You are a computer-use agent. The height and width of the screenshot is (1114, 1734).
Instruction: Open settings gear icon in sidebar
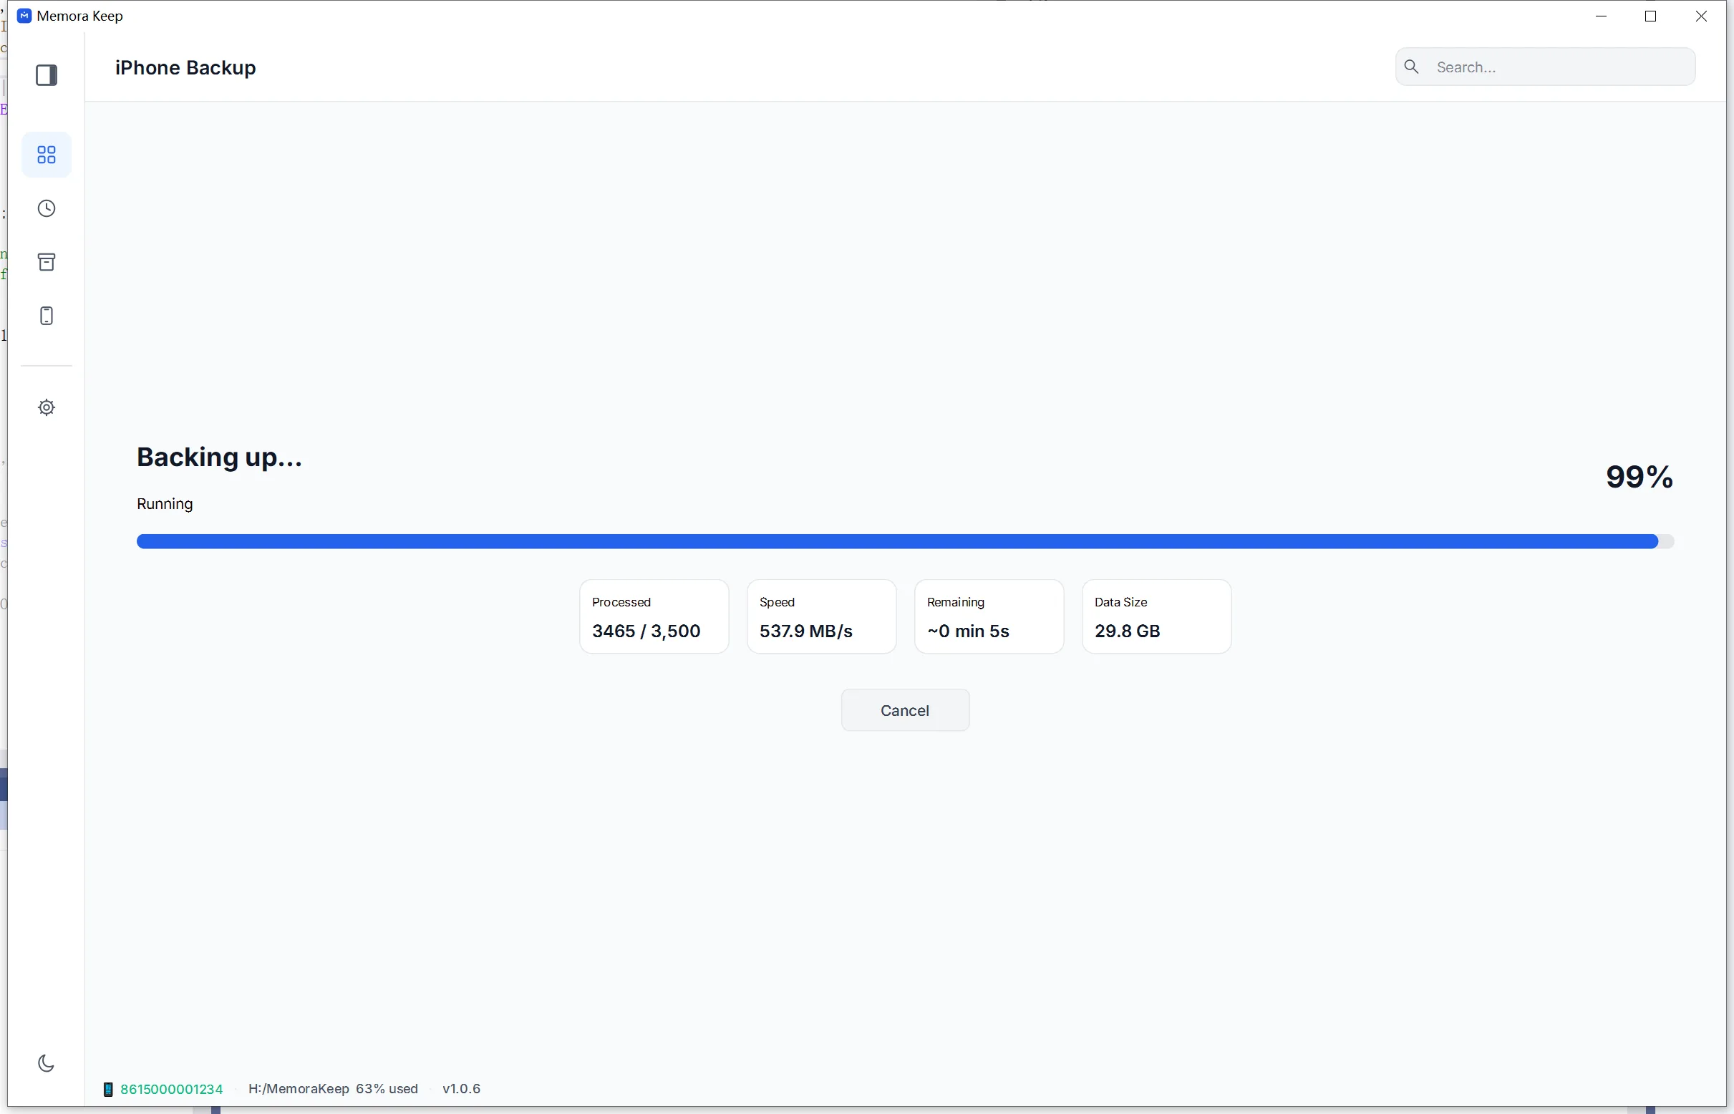(x=47, y=408)
